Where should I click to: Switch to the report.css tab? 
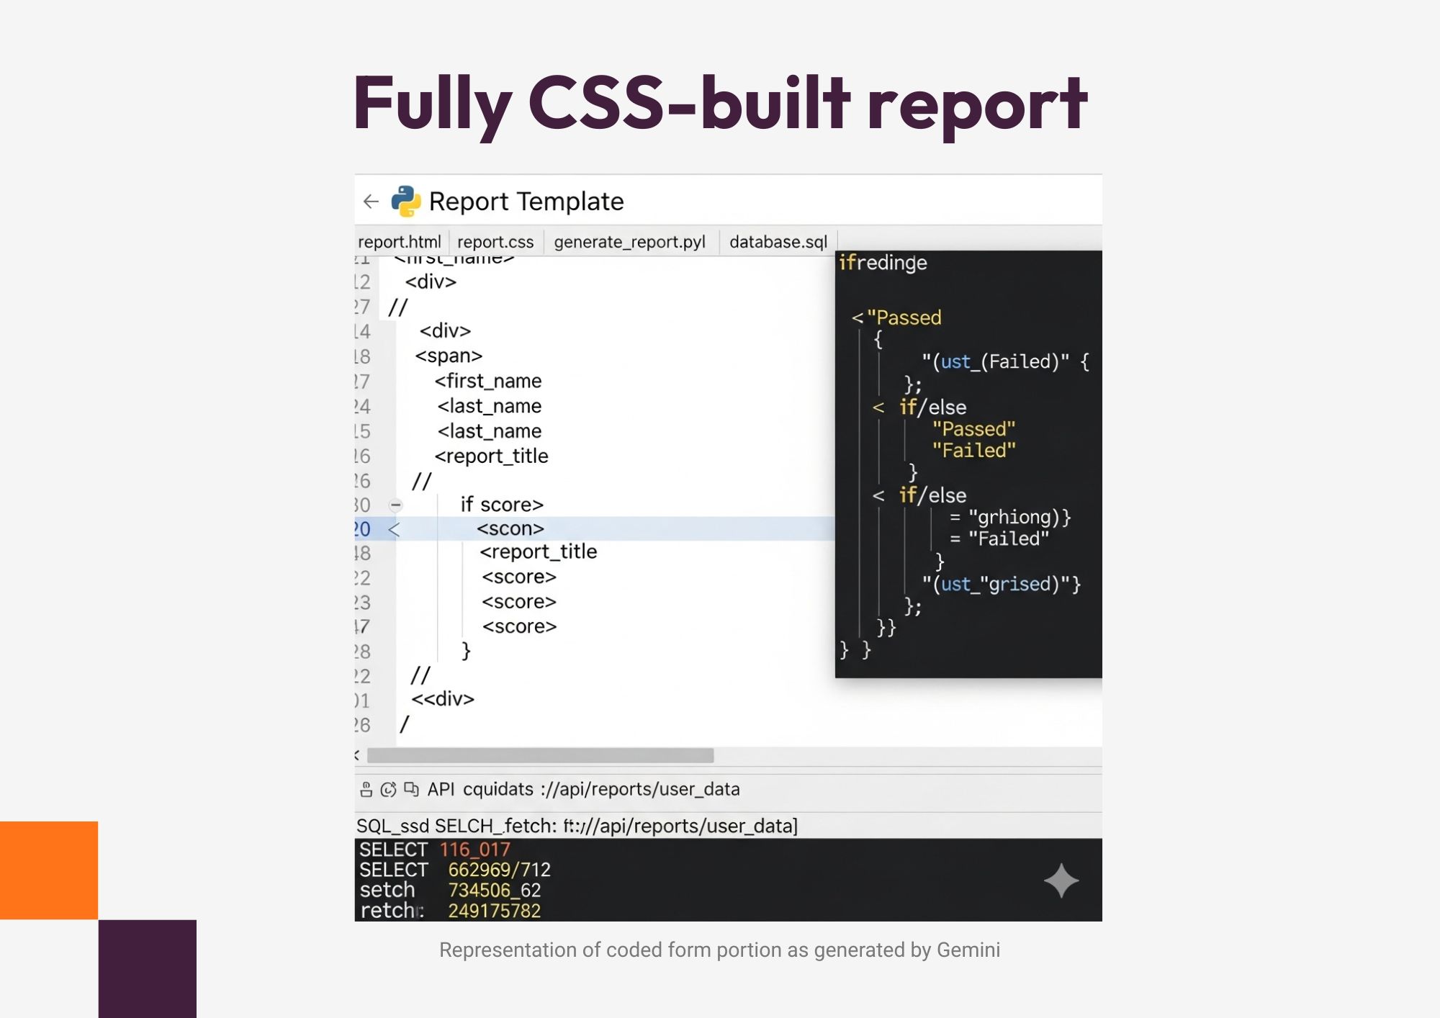tap(495, 241)
